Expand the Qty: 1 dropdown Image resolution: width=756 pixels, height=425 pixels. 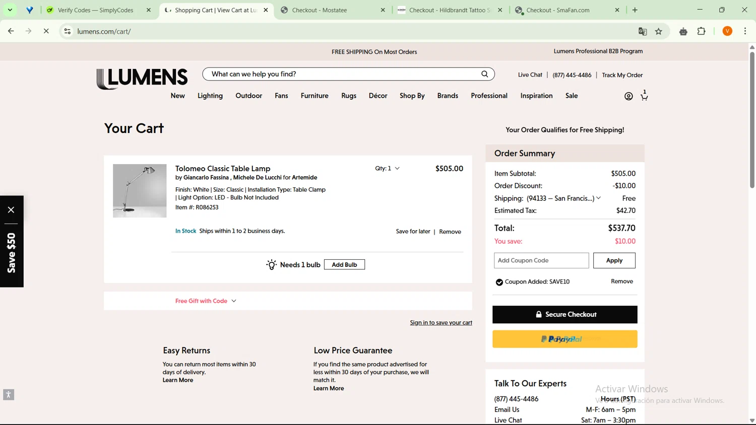point(387,168)
